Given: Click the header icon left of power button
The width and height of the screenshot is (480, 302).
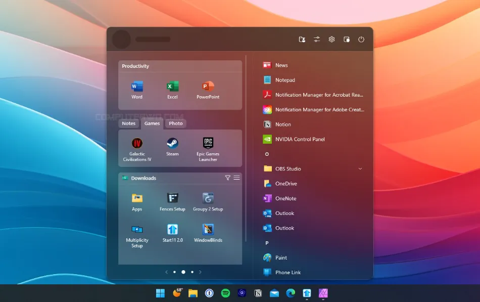Looking at the screenshot, I should [347, 39].
